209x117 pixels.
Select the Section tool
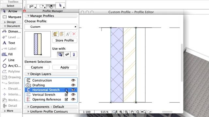pyautogui.click(x=11, y=83)
